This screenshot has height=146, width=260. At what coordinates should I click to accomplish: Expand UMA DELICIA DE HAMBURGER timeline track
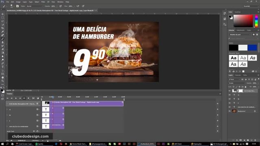pyautogui.click(x=7, y=127)
